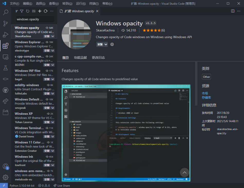244x188 pixels.
Task: Click the remote window status bar icon
Action: click(x=4, y=185)
